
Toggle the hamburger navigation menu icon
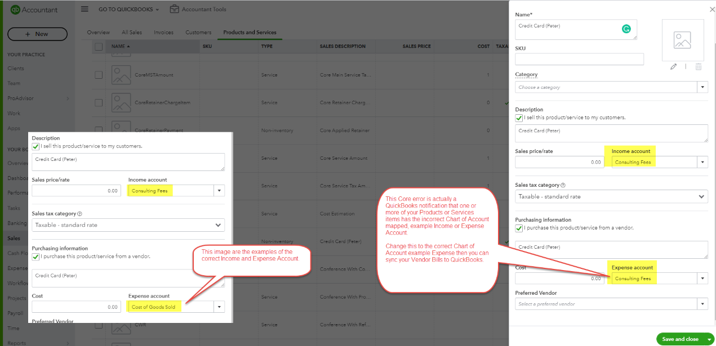pos(85,9)
